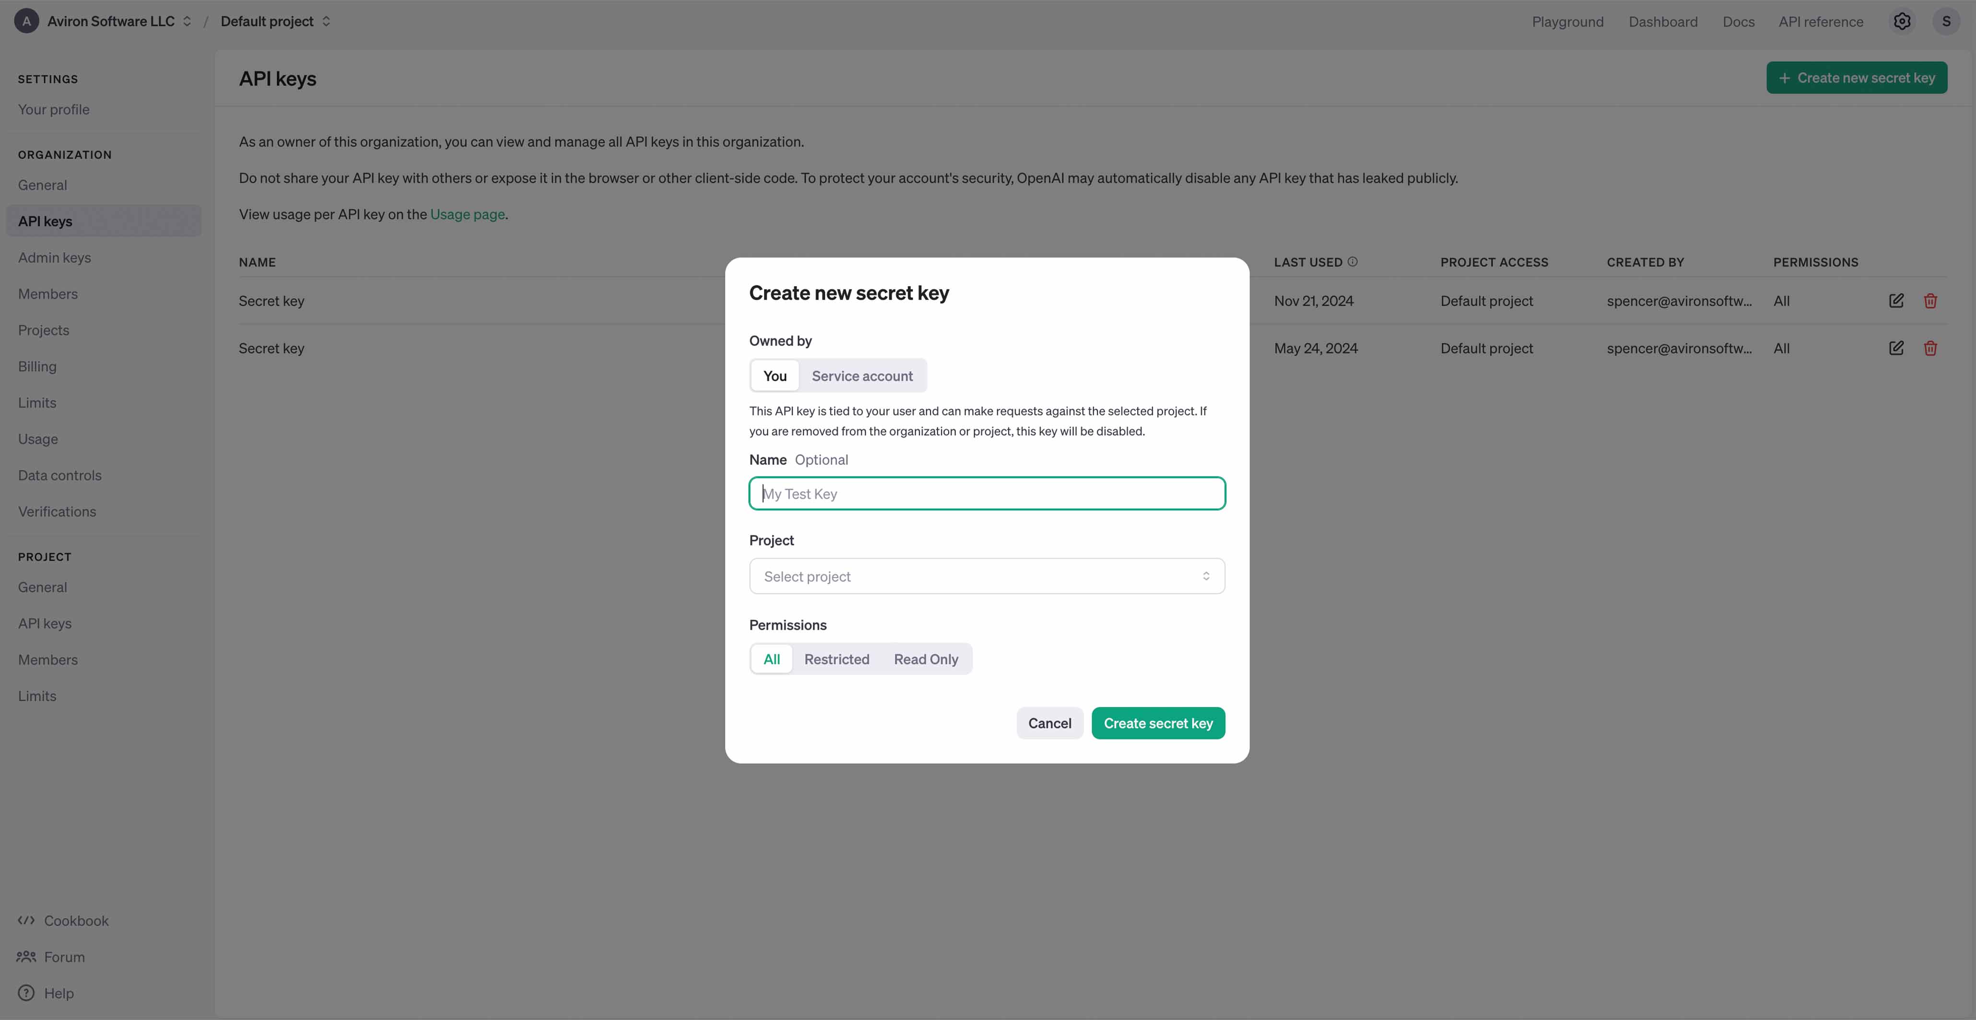This screenshot has height=1020, width=1976.
Task: Click the NAME column header
Action: coord(257,262)
